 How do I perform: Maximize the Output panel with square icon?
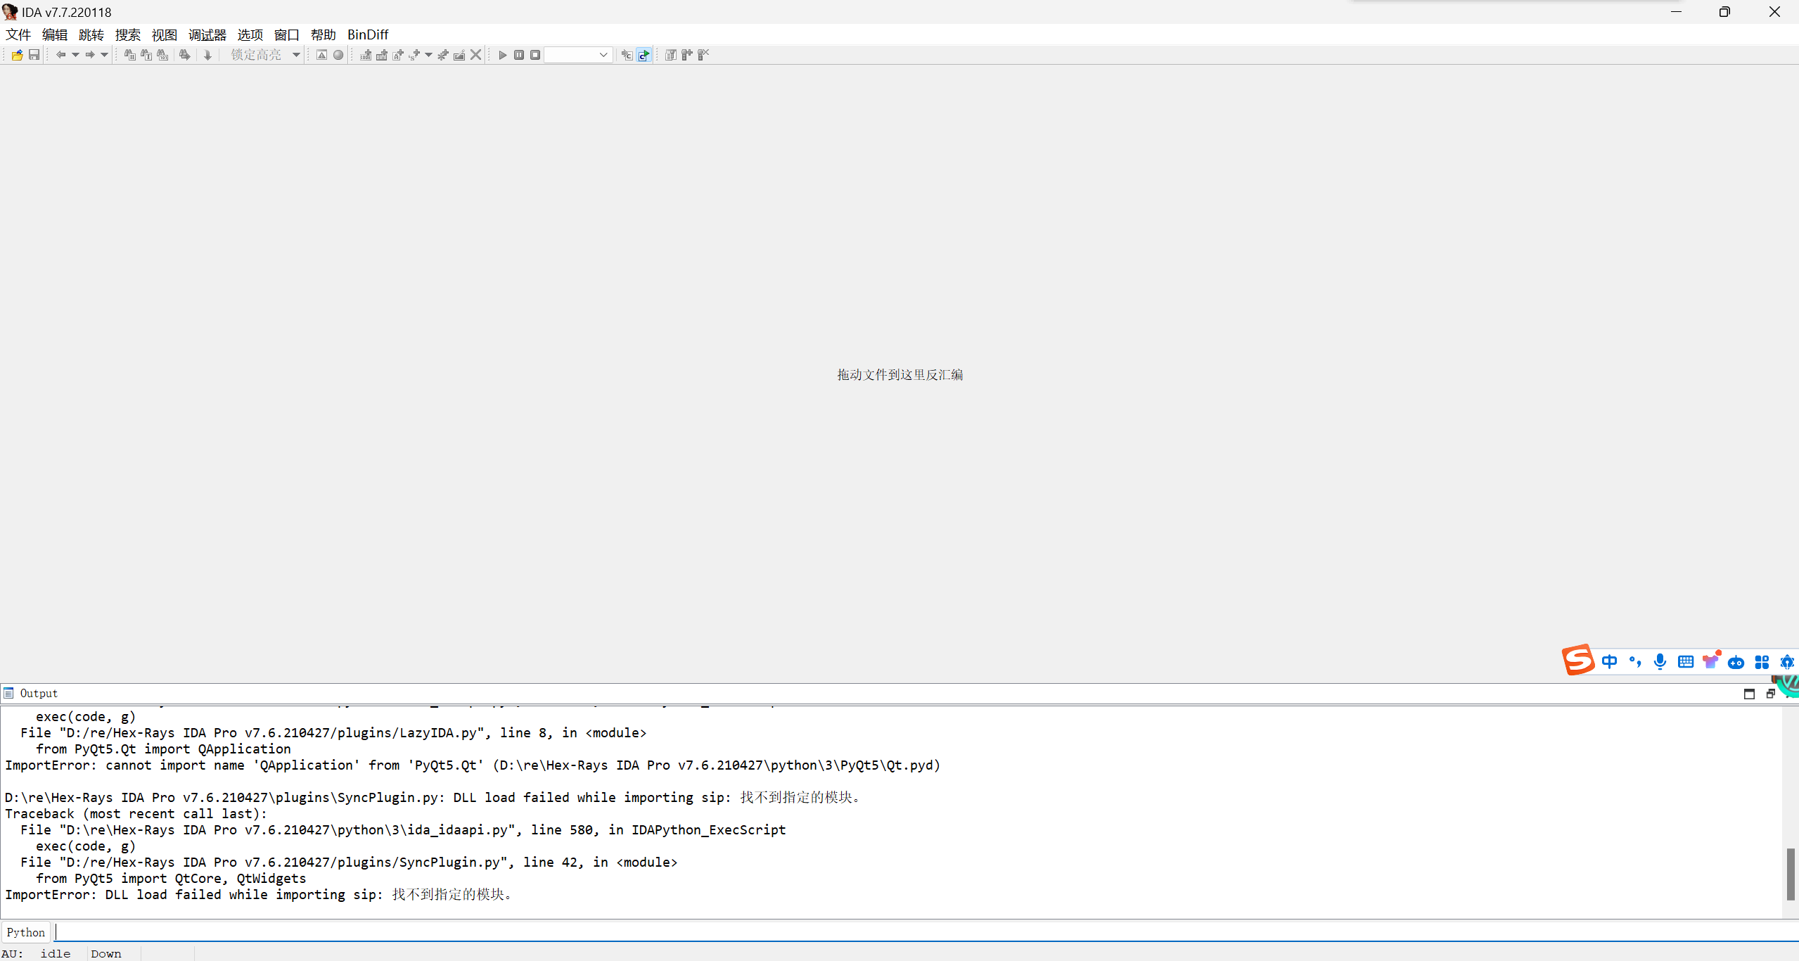tap(1749, 694)
